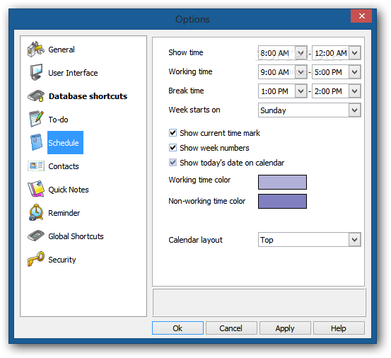Click the Global Shortcuts device icon
This screenshot has width=391, height=358.
tap(36, 236)
